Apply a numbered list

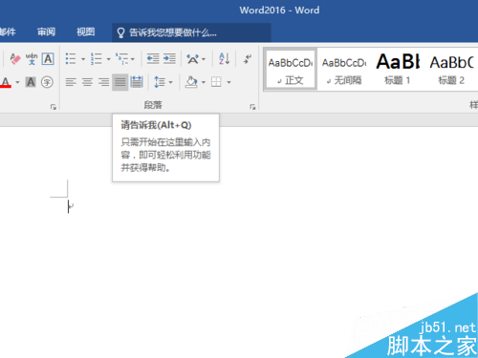click(x=97, y=59)
